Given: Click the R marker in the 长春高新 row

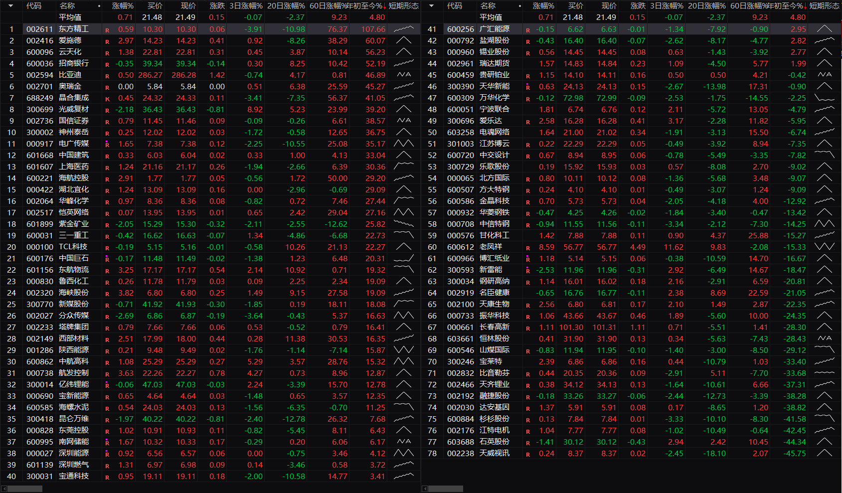Looking at the screenshot, I should click(528, 329).
